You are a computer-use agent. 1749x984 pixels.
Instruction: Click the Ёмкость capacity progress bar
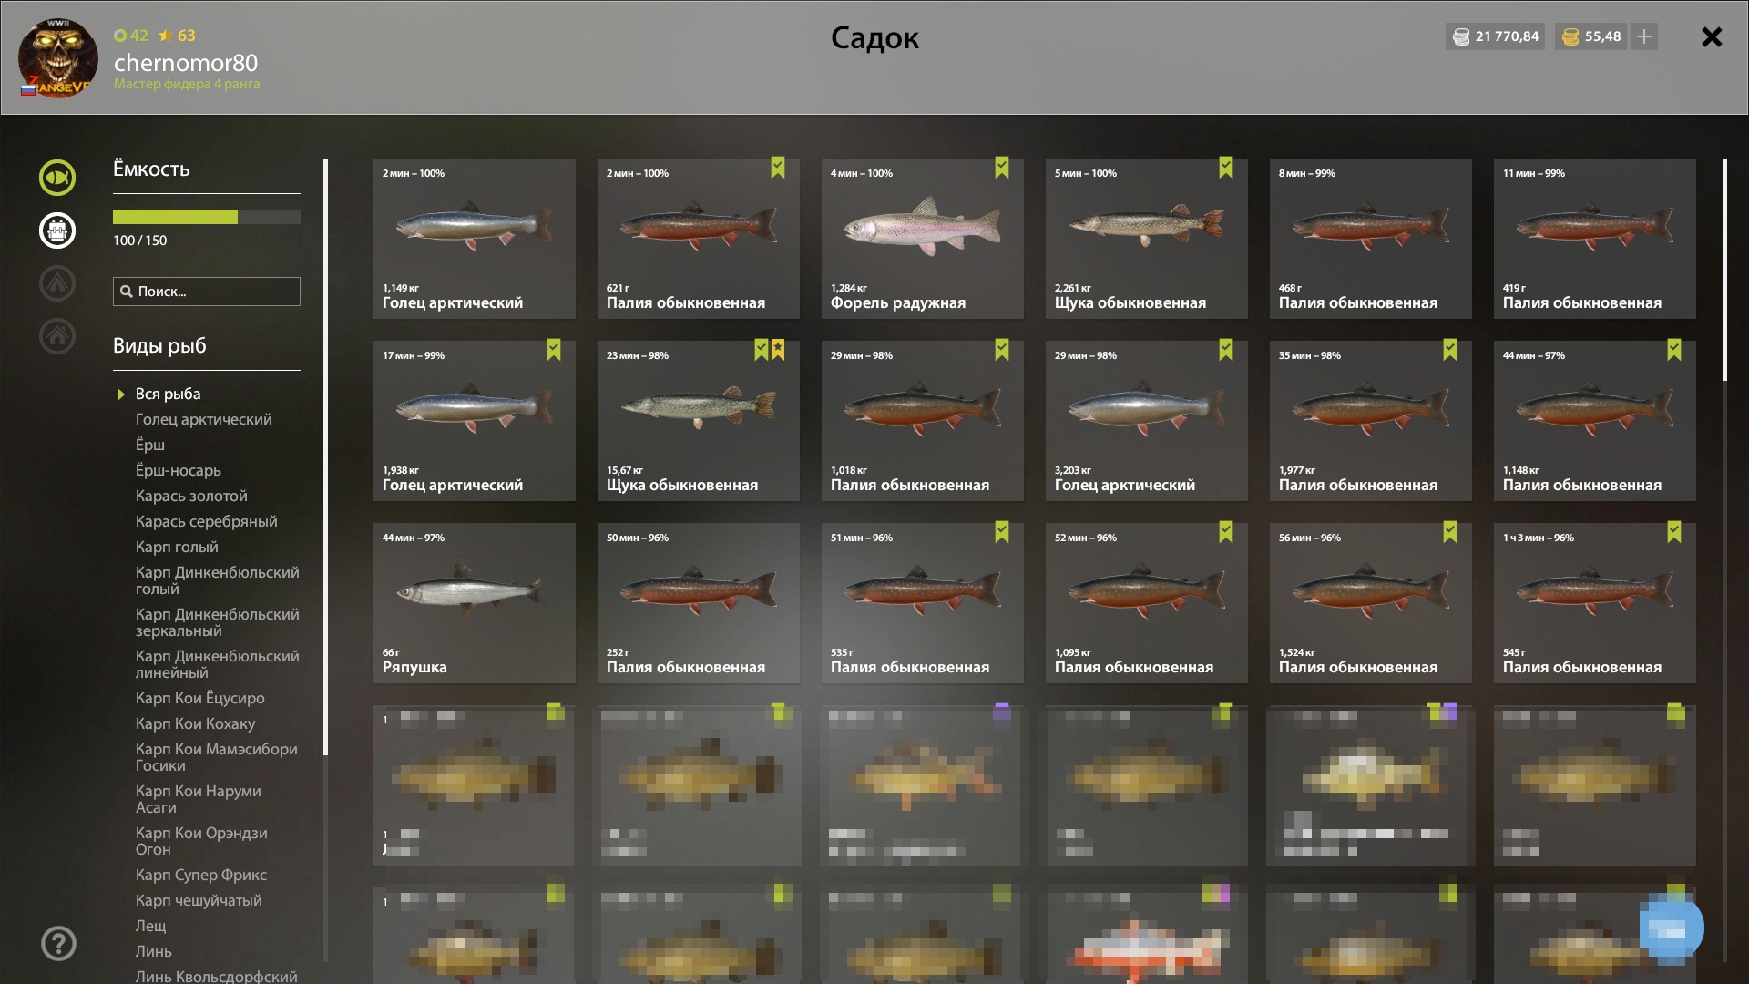[207, 217]
